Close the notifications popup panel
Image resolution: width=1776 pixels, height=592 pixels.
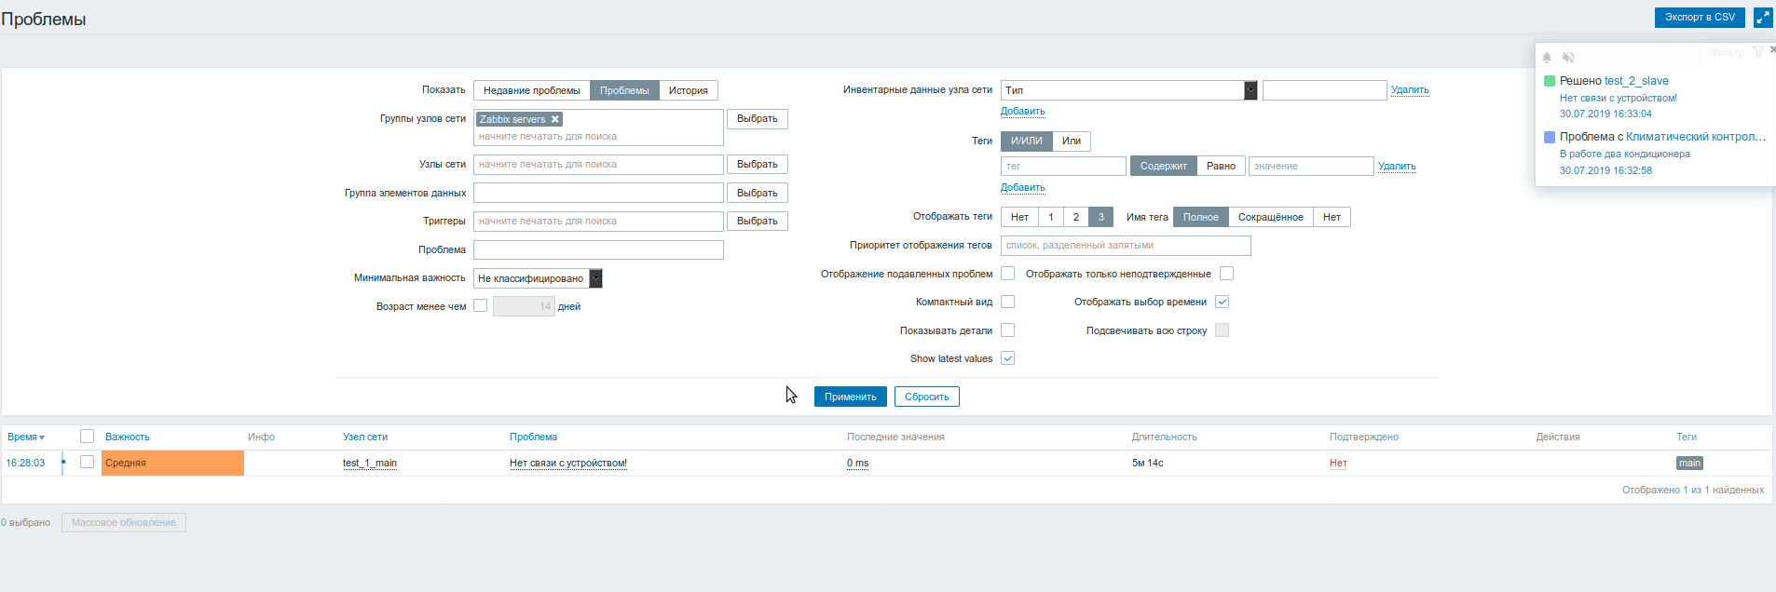click(x=1772, y=49)
